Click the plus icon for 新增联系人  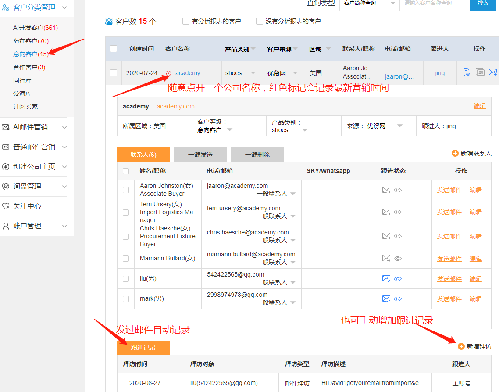pos(455,154)
